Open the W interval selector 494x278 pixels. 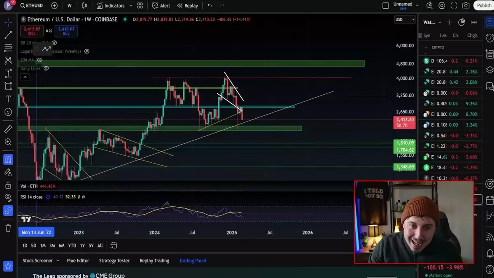pyautogui.click(x=70, y=6)
